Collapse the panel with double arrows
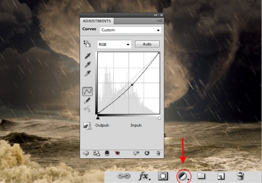This screenshot has height=183, width=262. (x=156, y=15)
